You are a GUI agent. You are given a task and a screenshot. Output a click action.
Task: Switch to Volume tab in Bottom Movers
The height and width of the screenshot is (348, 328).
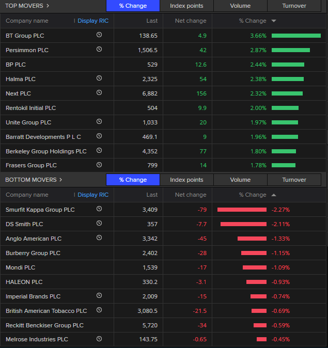(240, 180)
